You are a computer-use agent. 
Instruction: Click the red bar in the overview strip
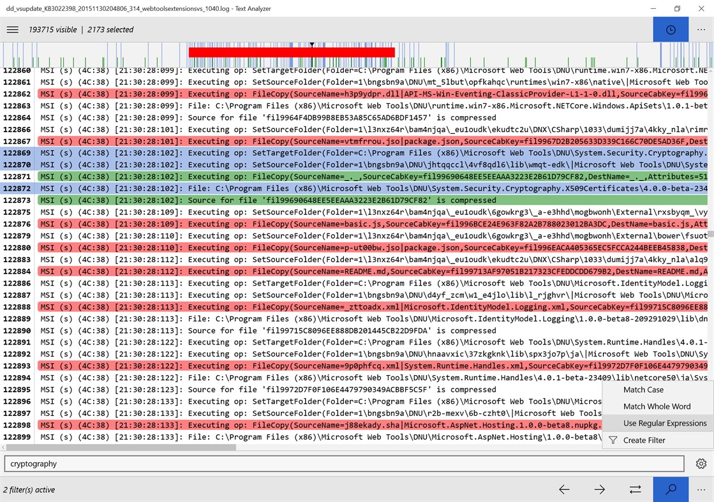click(x=292, y=52)
